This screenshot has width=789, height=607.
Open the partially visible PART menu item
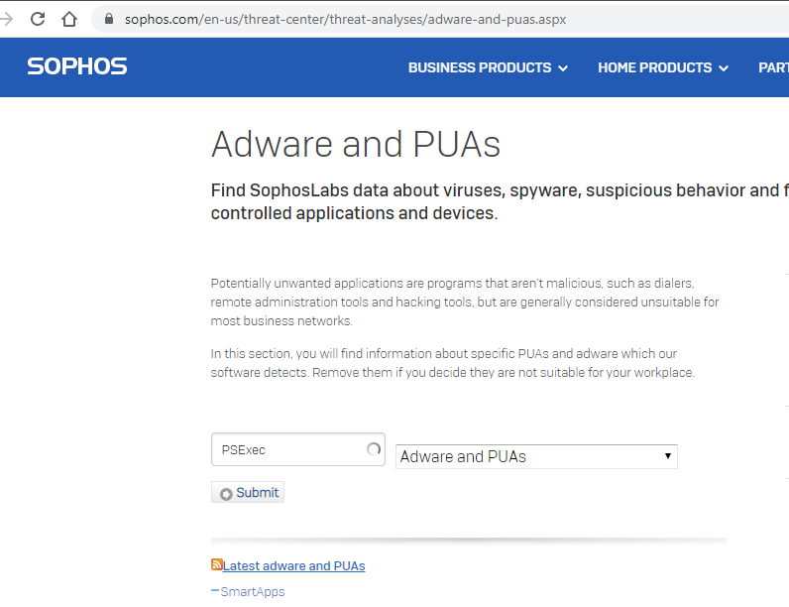[x=773, y=67]
